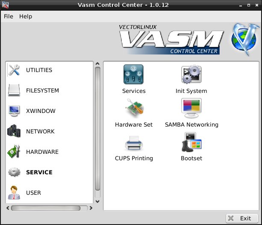Select the FILESYSTEM category

[x=42, y=91]
